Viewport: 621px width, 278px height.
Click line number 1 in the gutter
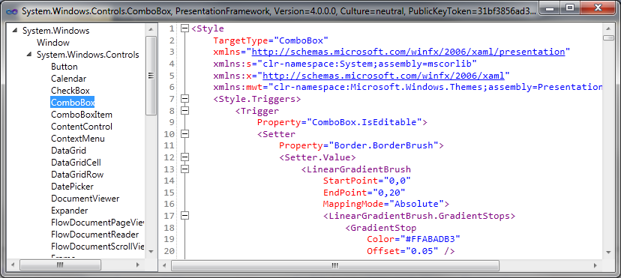click(x=171, y=29)
